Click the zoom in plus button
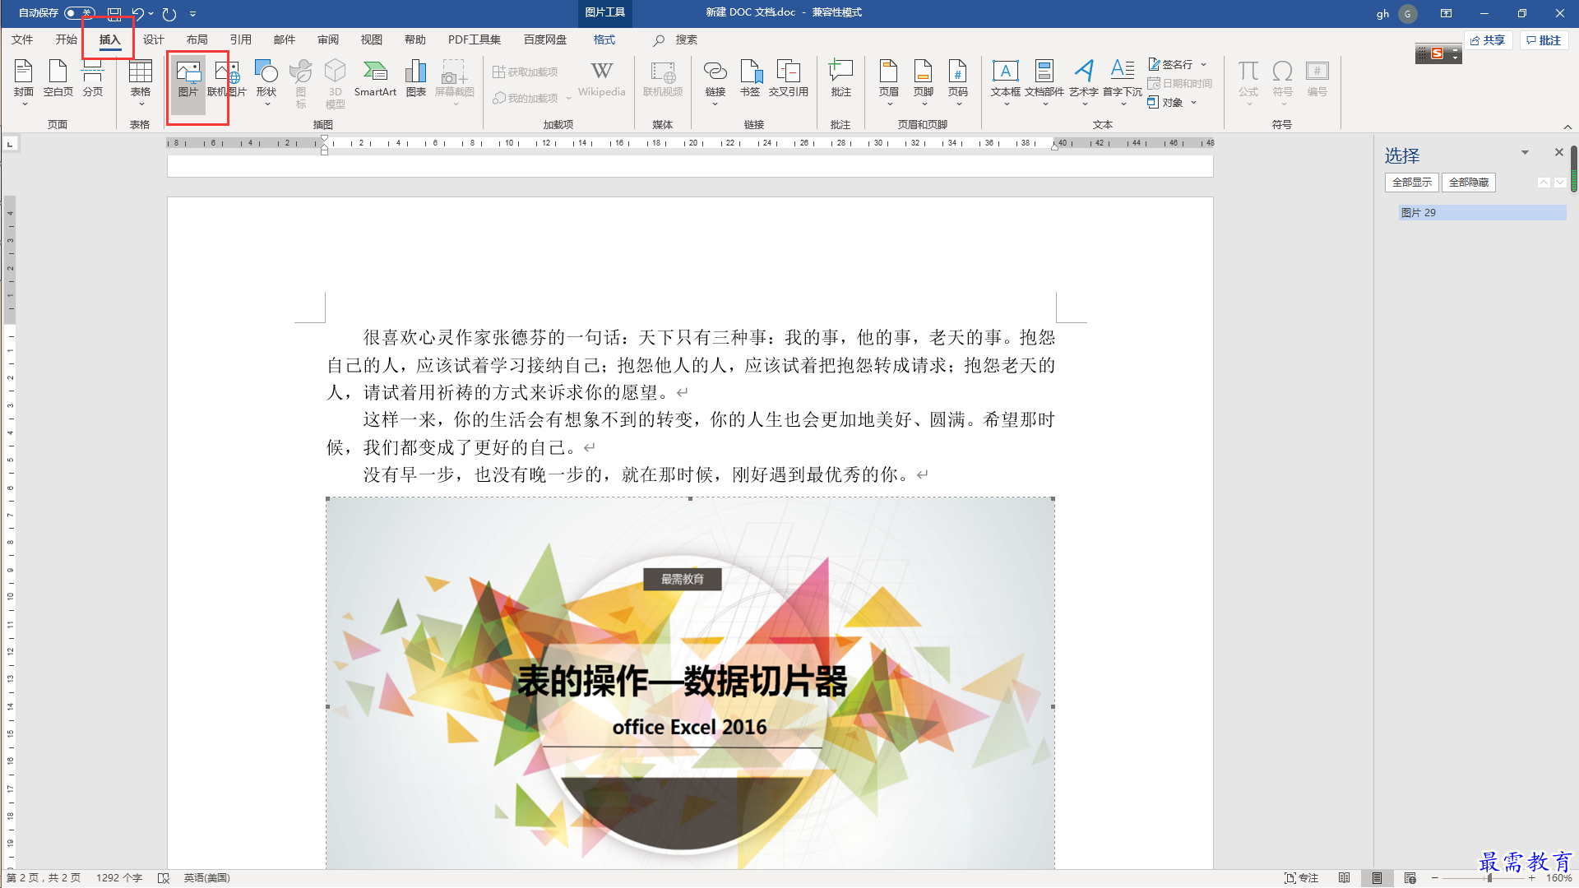Image resolution: width=1579 pixels, height=888 pixels. tap(1532, 878)
